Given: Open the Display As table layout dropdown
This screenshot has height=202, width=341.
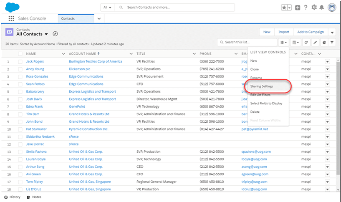Looking at the screenshot, I should pyautogui.click(x=295, y=42).
